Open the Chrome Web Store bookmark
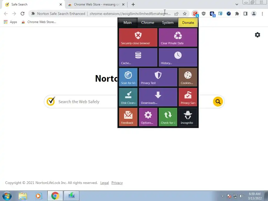Image resolution: width=268 pixels, height=201 pixels. point(39,22)
